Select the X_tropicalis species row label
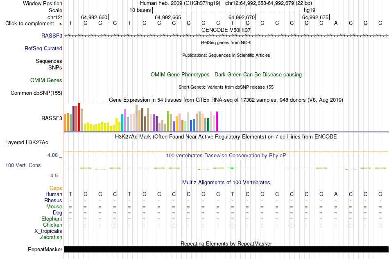The height and width of the screenshot is (259, 389). tap(48, 231)
